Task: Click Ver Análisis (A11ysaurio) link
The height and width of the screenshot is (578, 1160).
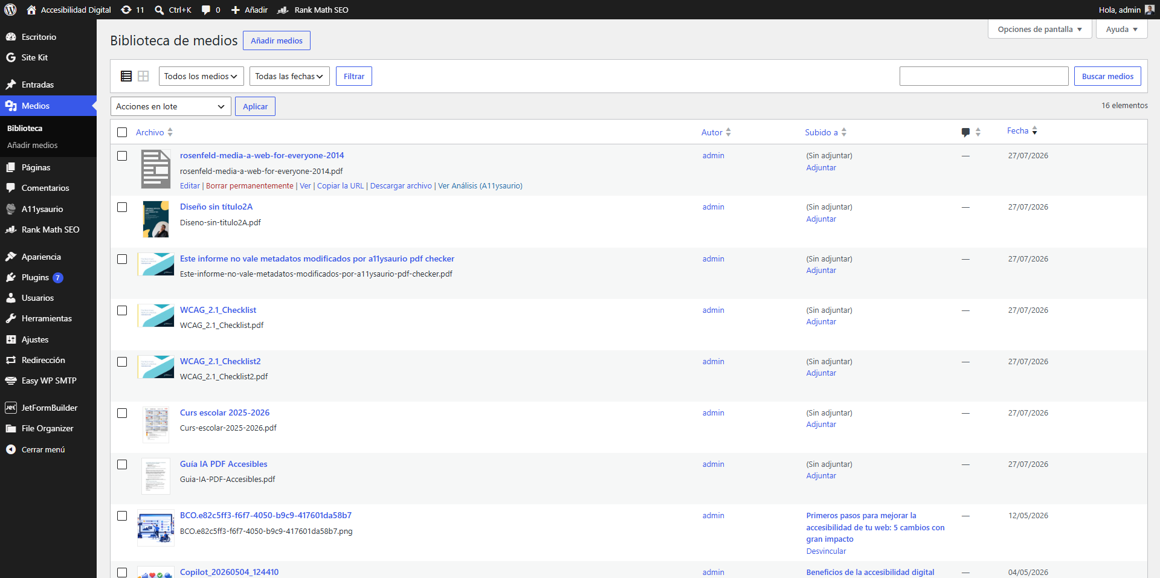Action: click(x=480, y=185)
